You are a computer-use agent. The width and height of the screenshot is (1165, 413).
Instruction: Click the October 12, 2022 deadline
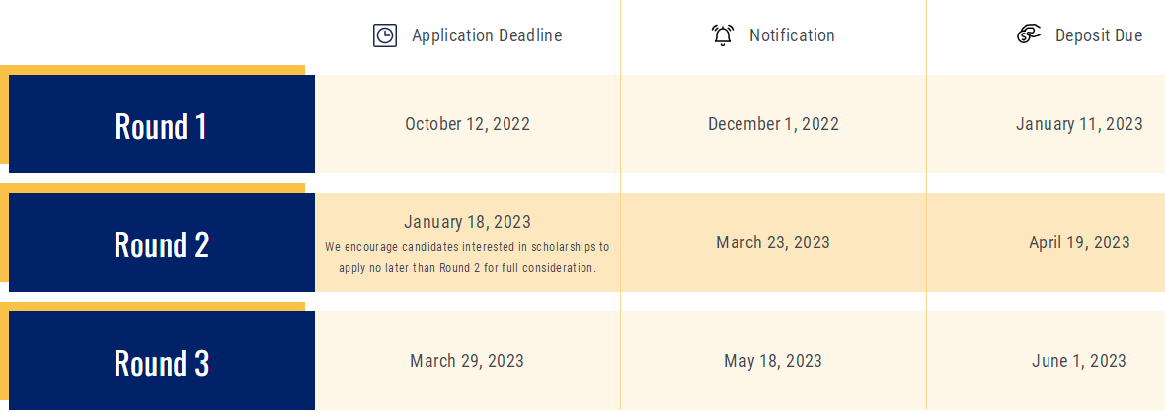pyautogui.click(x=467, y=124)
